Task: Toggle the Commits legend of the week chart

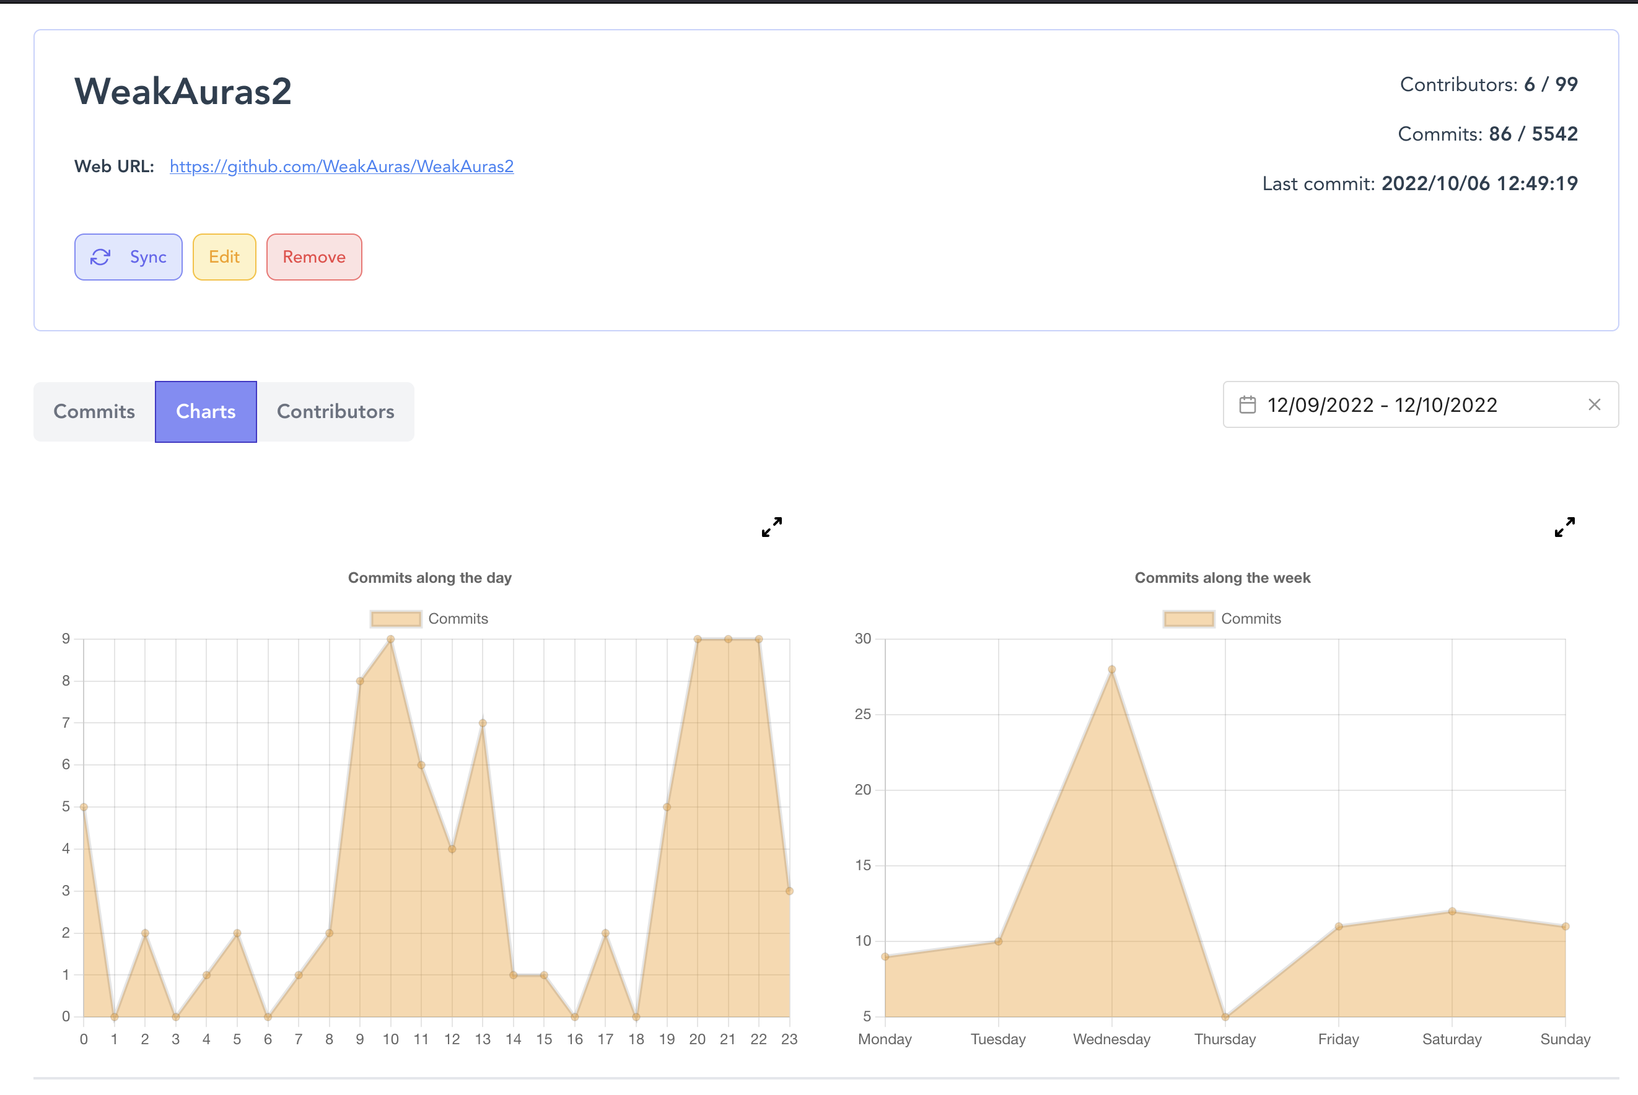Action: (x=1250, y=619)
